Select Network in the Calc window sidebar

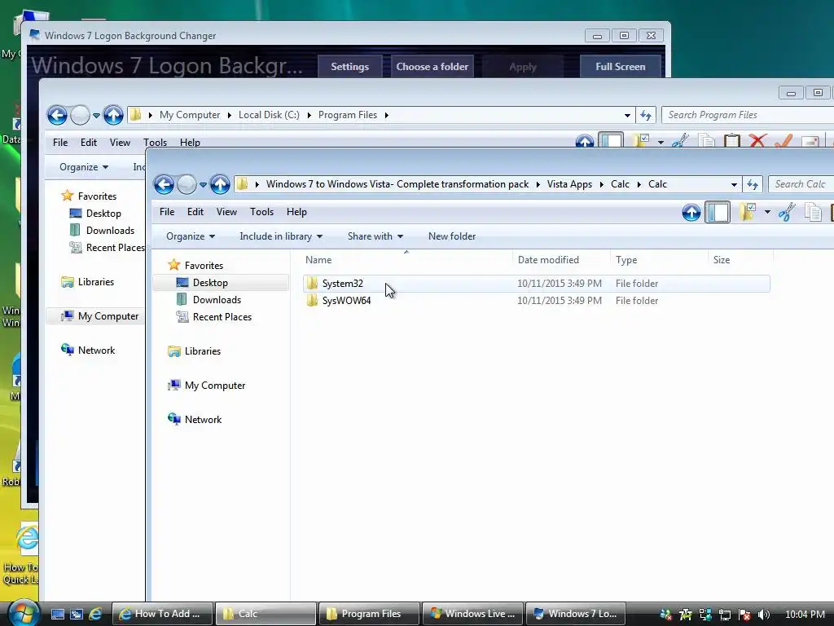[x=203, y=420]
